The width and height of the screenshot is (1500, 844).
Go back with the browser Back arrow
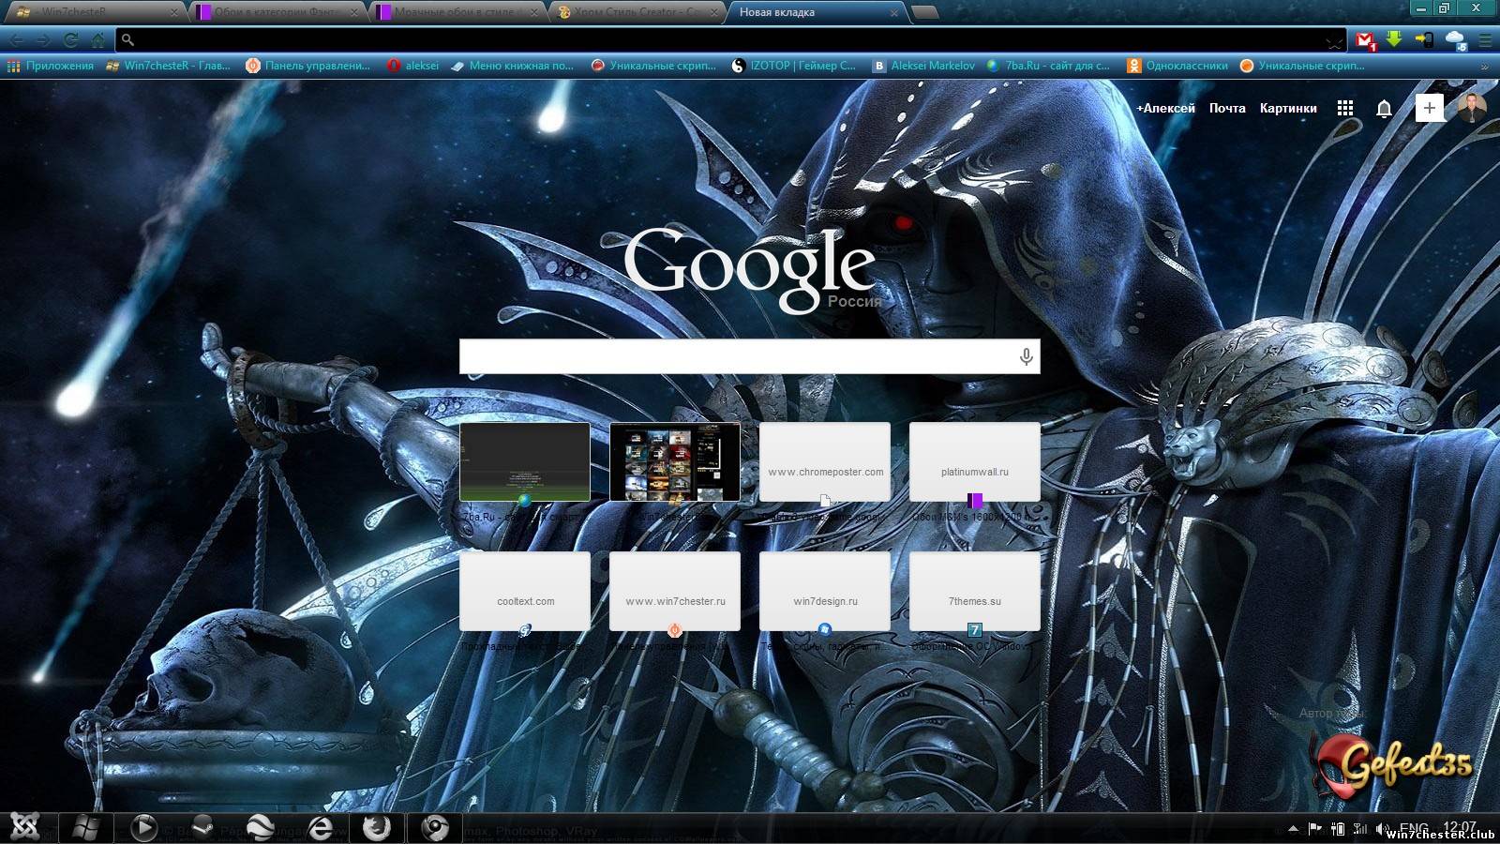tap(17, 40)
